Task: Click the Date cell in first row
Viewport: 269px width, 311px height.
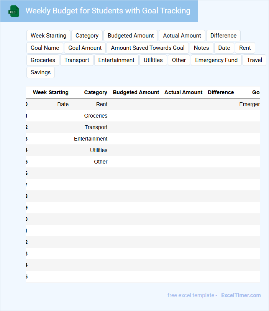Action: 63,104
